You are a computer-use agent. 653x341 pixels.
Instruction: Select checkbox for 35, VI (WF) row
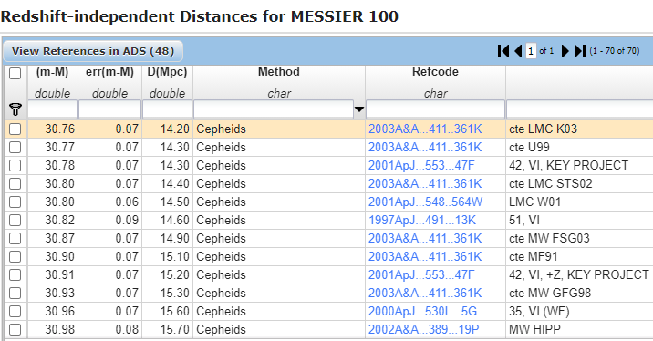(x=15, y=312)
